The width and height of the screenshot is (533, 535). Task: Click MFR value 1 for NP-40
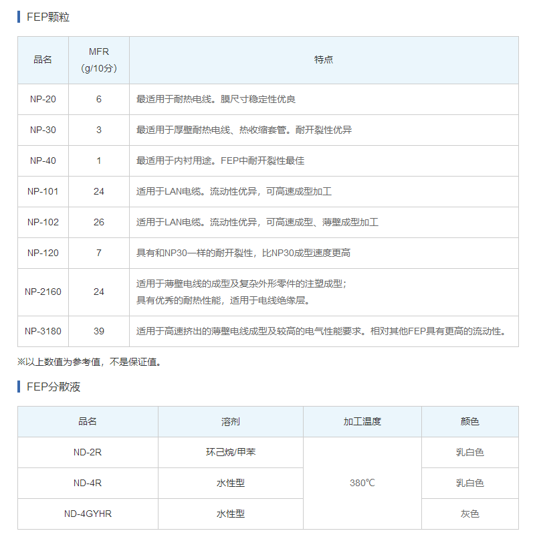(99, 160)
